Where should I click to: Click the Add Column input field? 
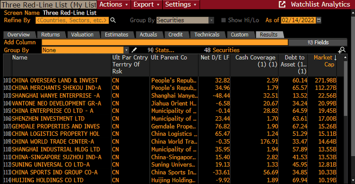tap(164, 42)
